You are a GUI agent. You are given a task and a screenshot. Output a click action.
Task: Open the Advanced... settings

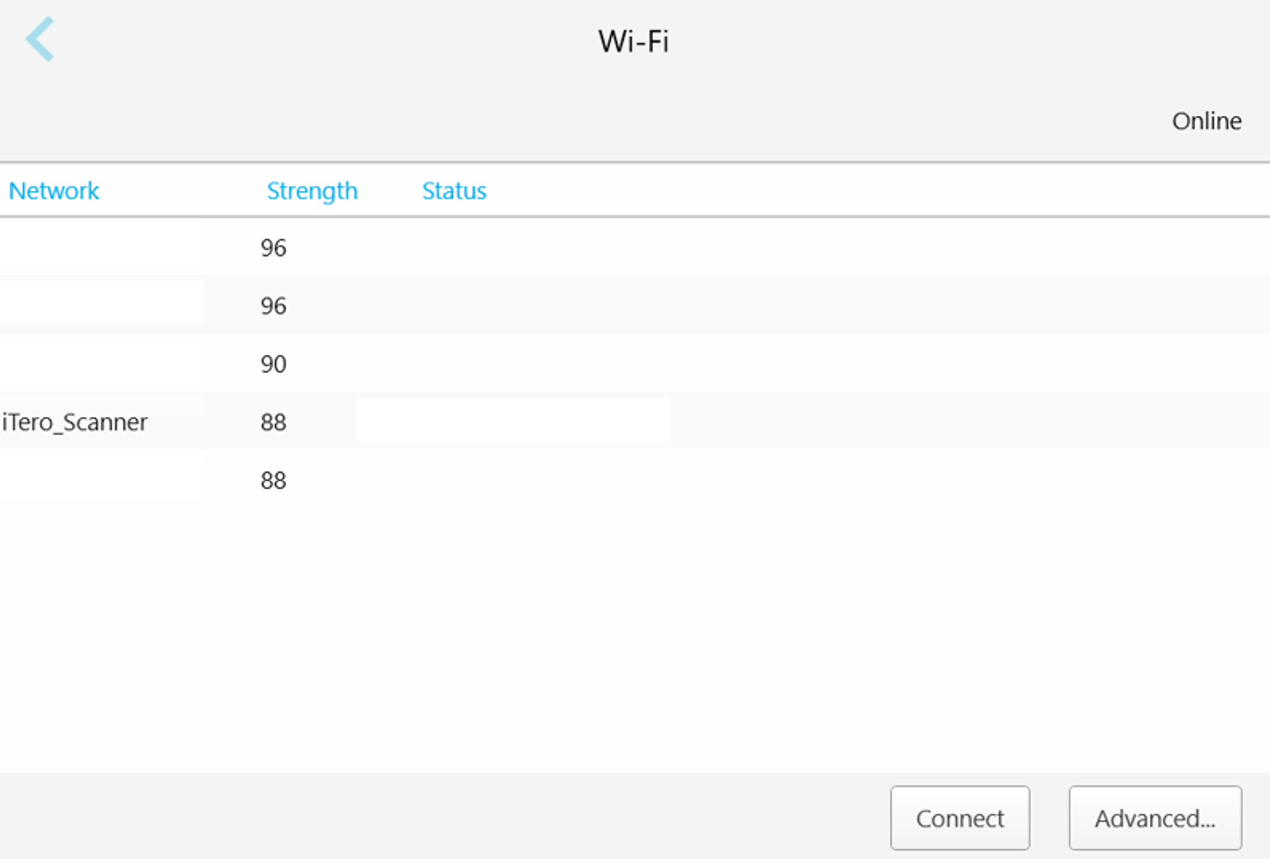[1155, 818]
